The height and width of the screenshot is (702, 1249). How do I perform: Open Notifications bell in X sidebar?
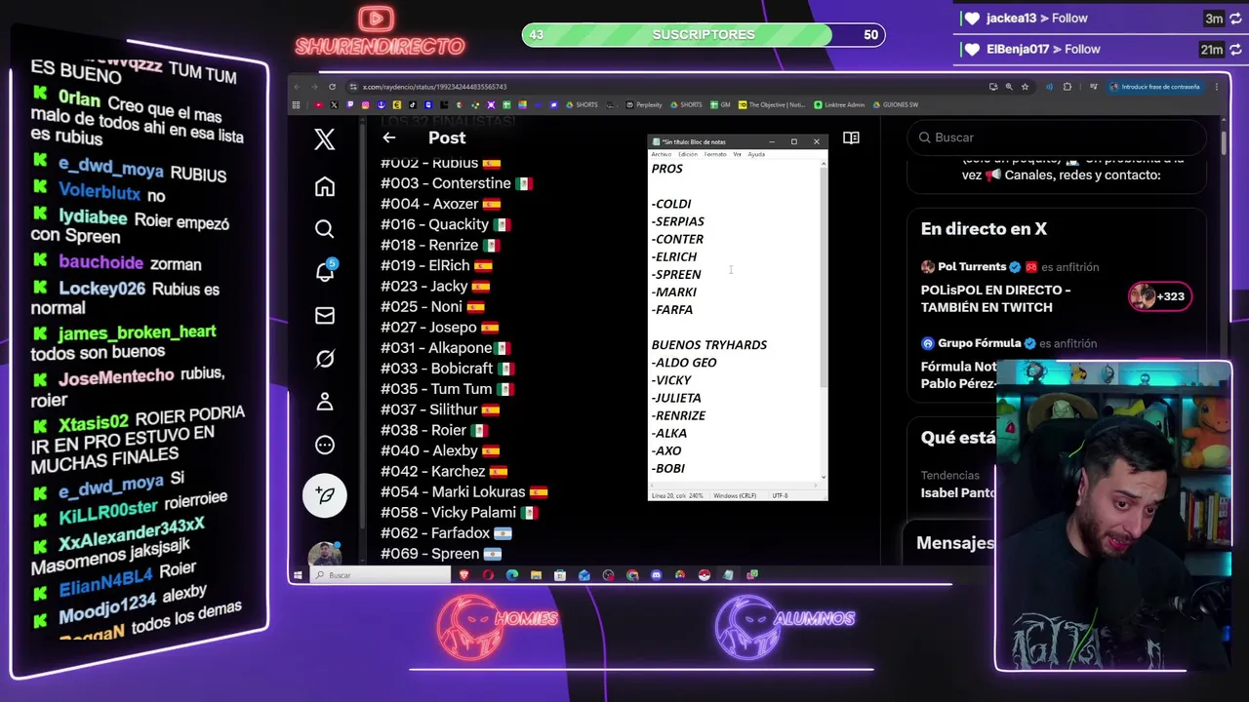325,272
